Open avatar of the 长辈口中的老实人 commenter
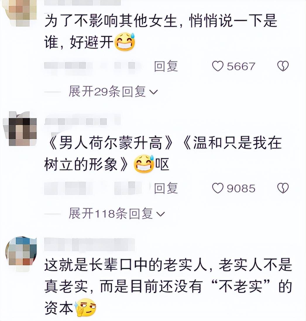Image resolution: width=306 pixels, height=321 pixels. pyautogui.click(x=21, y=254)
